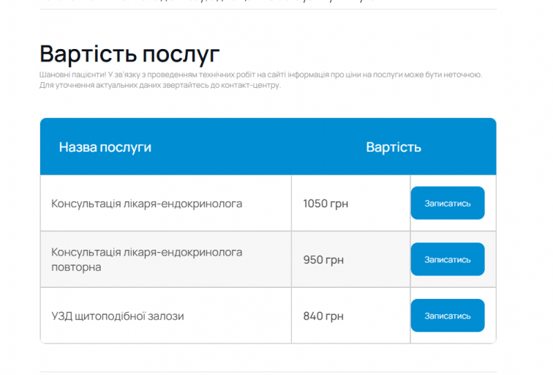
Task: Select 'УЗД щитоподібної залози' service name
Action: (x=118, y=316)
